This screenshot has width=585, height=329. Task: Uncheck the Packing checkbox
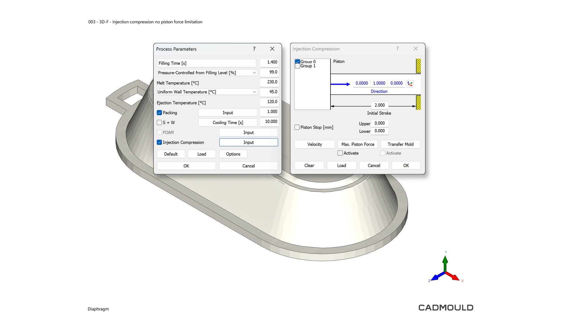pos(159,113)
